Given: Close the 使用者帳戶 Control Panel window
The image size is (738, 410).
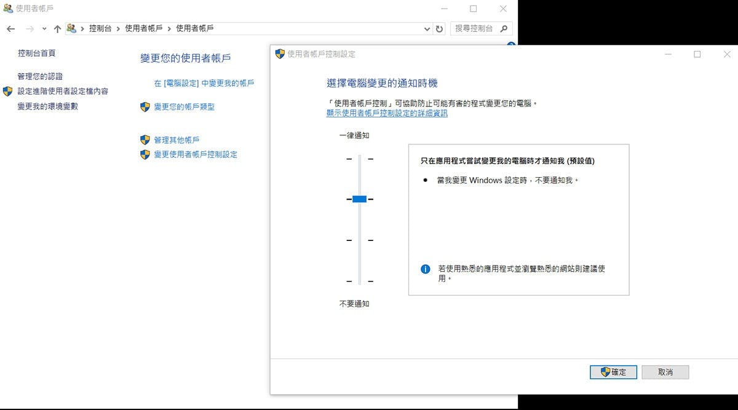Looking at the screenshot, I should pos(503,9).
